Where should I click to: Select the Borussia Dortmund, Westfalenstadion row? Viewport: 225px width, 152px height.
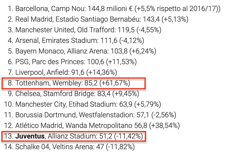coord(90,115)
